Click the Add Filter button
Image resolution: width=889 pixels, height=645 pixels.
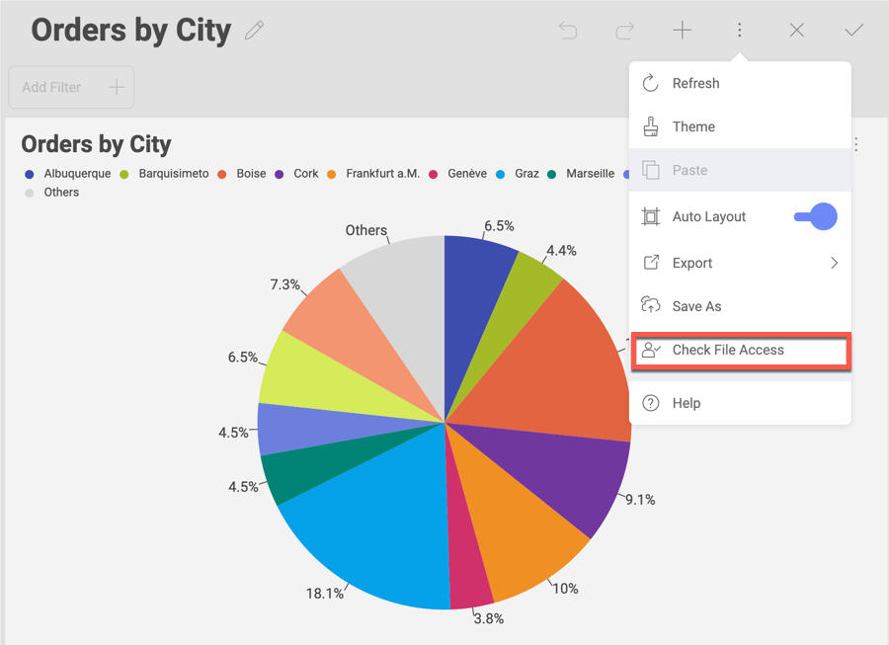tap(71, 87)
